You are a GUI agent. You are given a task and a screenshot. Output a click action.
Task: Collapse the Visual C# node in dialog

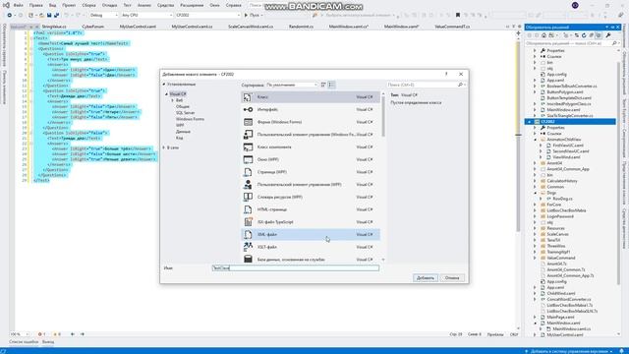click(x=166, y=94)
